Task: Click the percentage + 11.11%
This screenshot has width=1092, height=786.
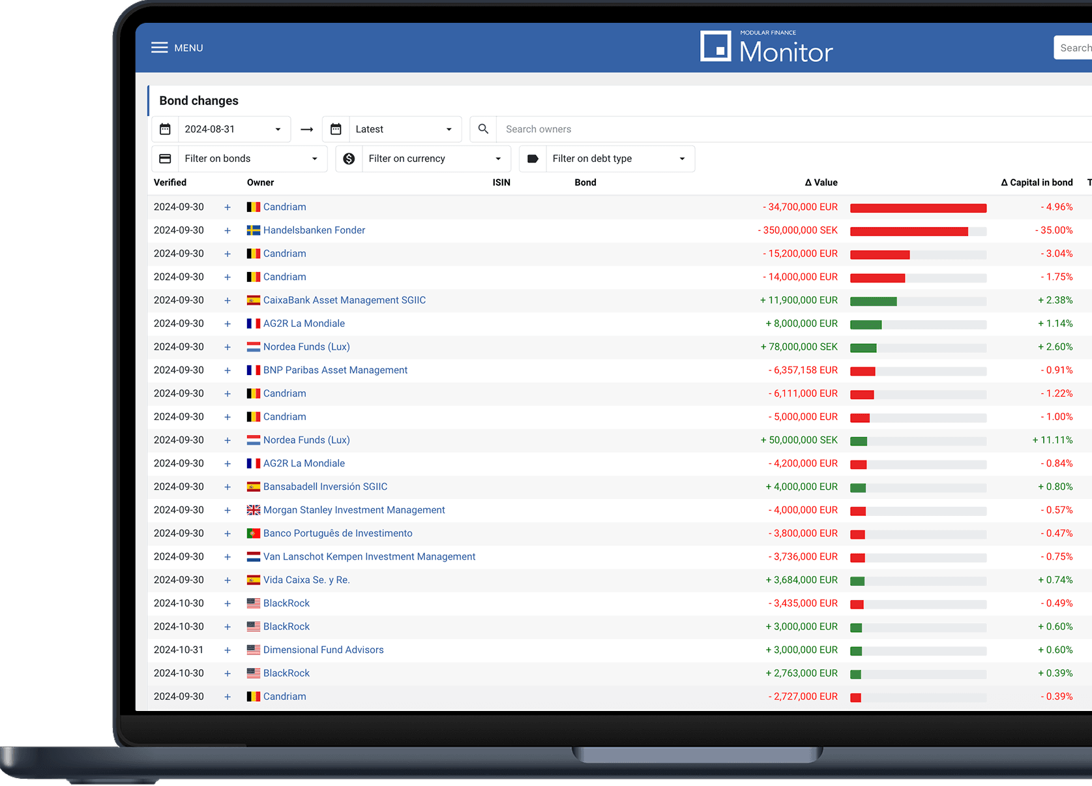Action: pyautogui.click(x=1053, y=440)
